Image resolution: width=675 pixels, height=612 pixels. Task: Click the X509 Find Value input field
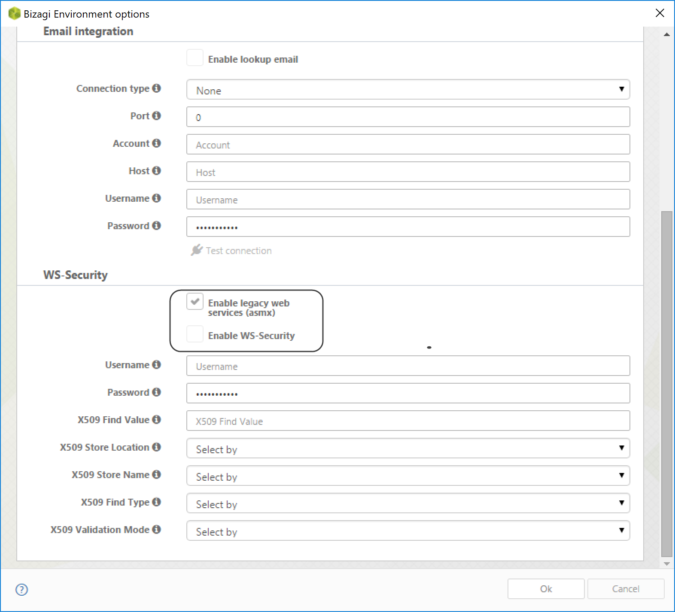[408, 421]
